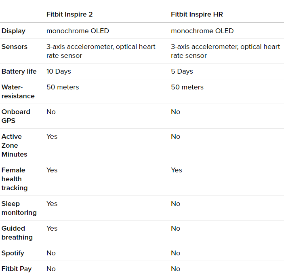Click the Fitbit Pay row label
The height and width of the screenshot is (276, 284).
point(17,269)
